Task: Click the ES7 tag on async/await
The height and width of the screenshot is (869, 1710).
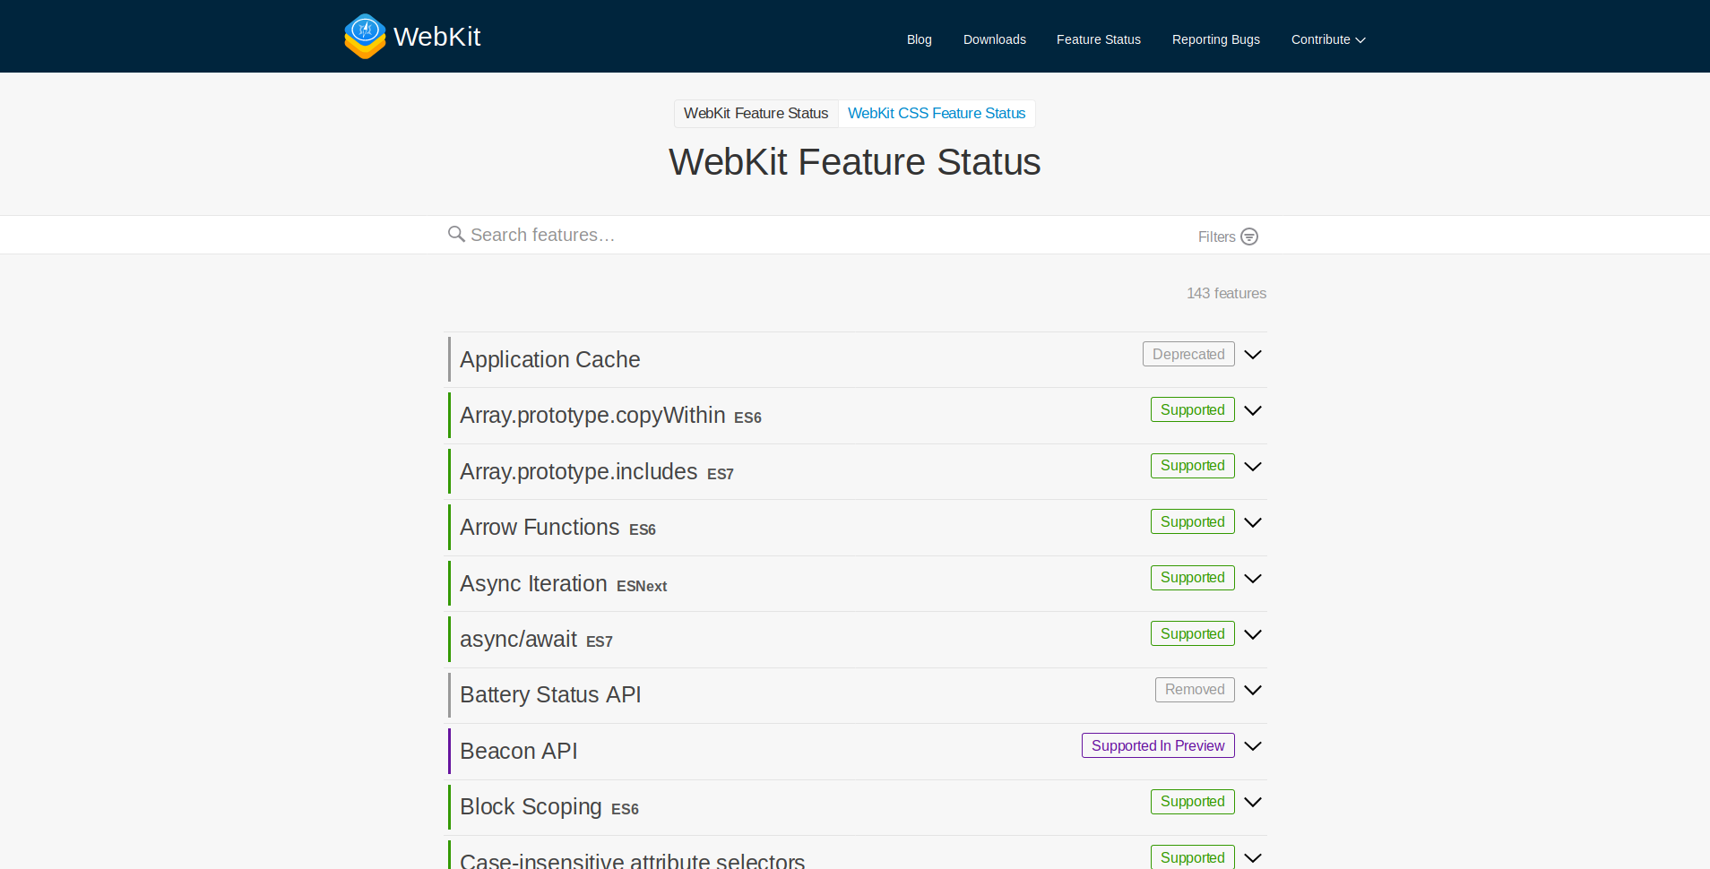Action: pyautogui.click(x=600, y=642)
